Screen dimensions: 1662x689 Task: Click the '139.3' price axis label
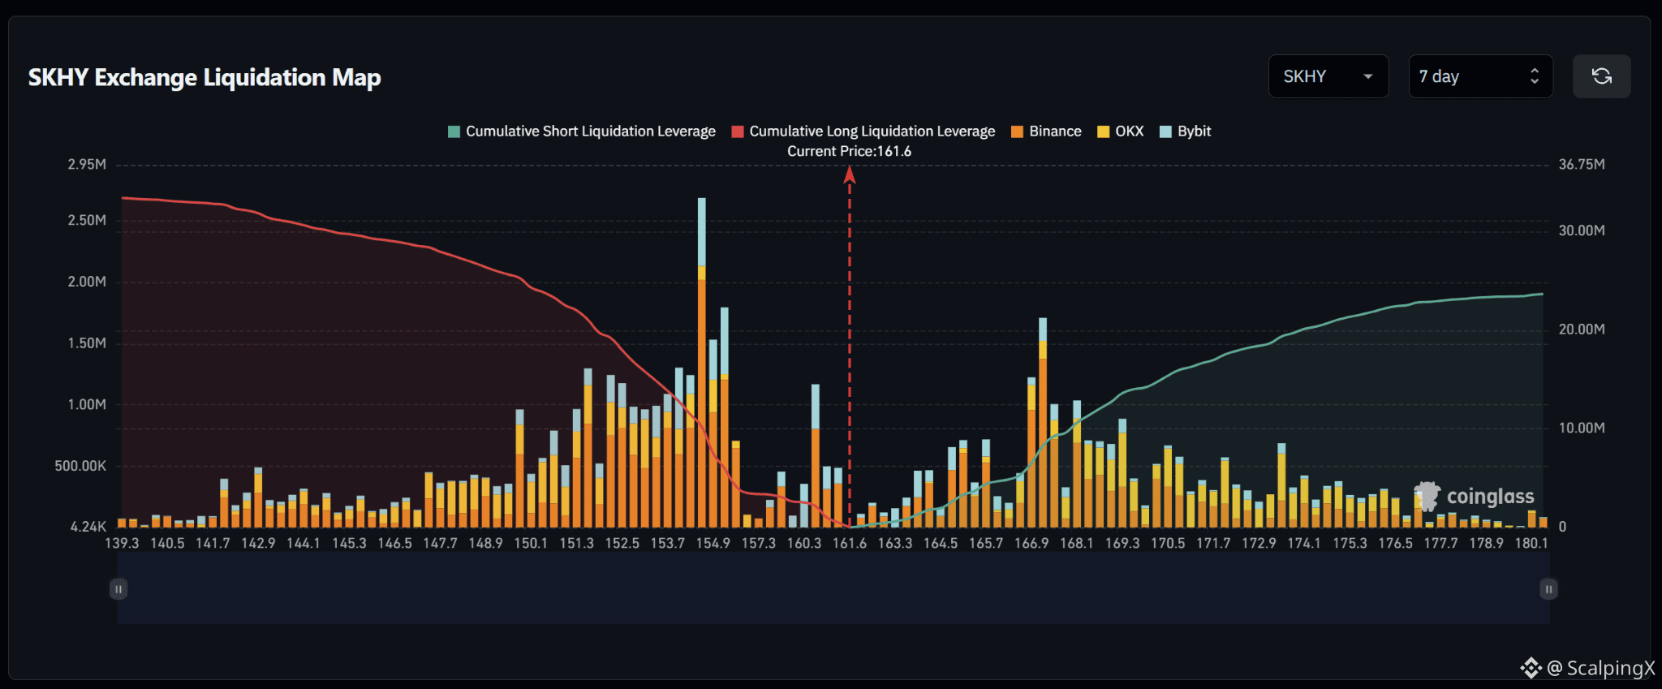[x=122, y=544]
